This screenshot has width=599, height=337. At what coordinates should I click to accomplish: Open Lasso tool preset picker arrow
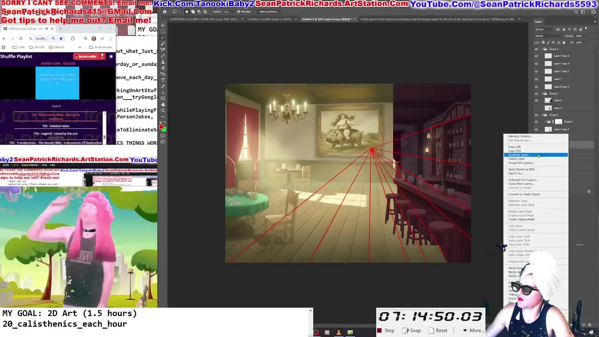(180, 12)
